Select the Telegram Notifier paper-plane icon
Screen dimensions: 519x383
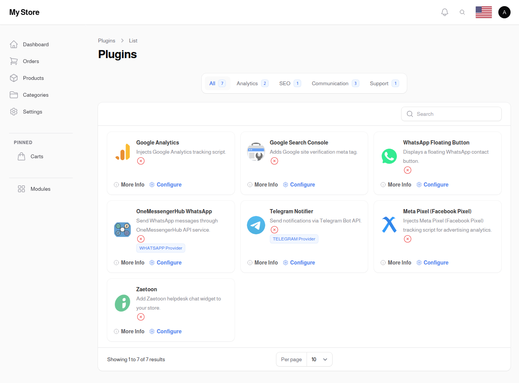tap(256, 225)
